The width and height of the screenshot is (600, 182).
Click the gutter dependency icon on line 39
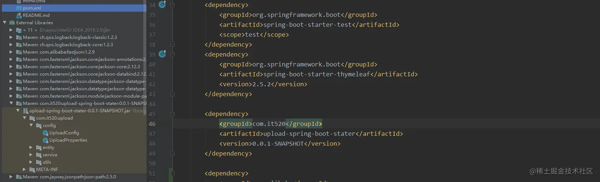(x=162, y=54)
